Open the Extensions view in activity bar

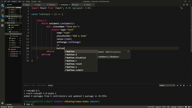click(2, 25)
